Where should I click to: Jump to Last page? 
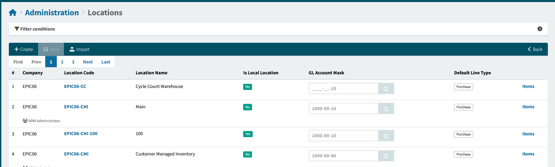pos(106,62)
